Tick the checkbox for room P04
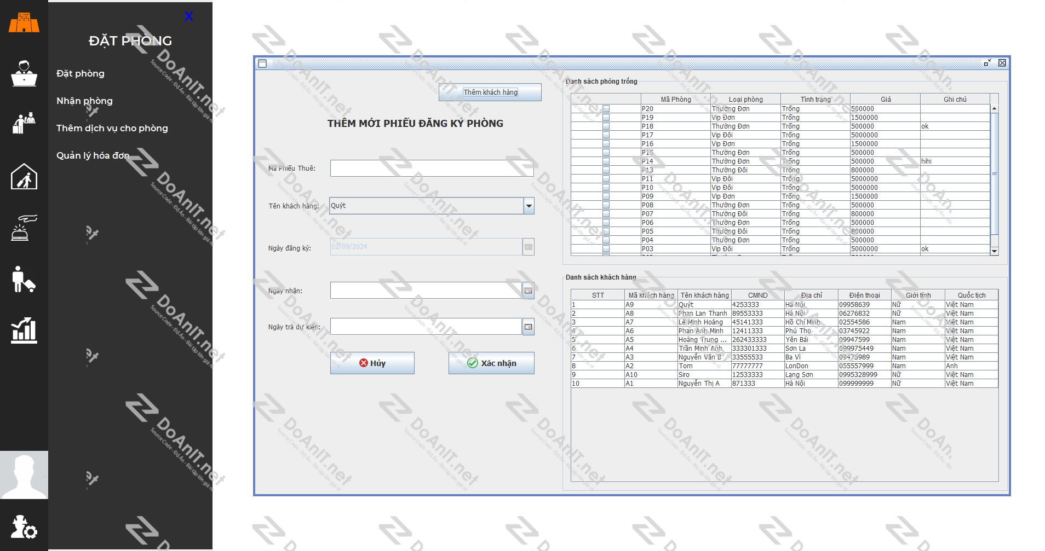This screenshot has width=1045, height=551. pyautogui.click(x=606, y=240)
